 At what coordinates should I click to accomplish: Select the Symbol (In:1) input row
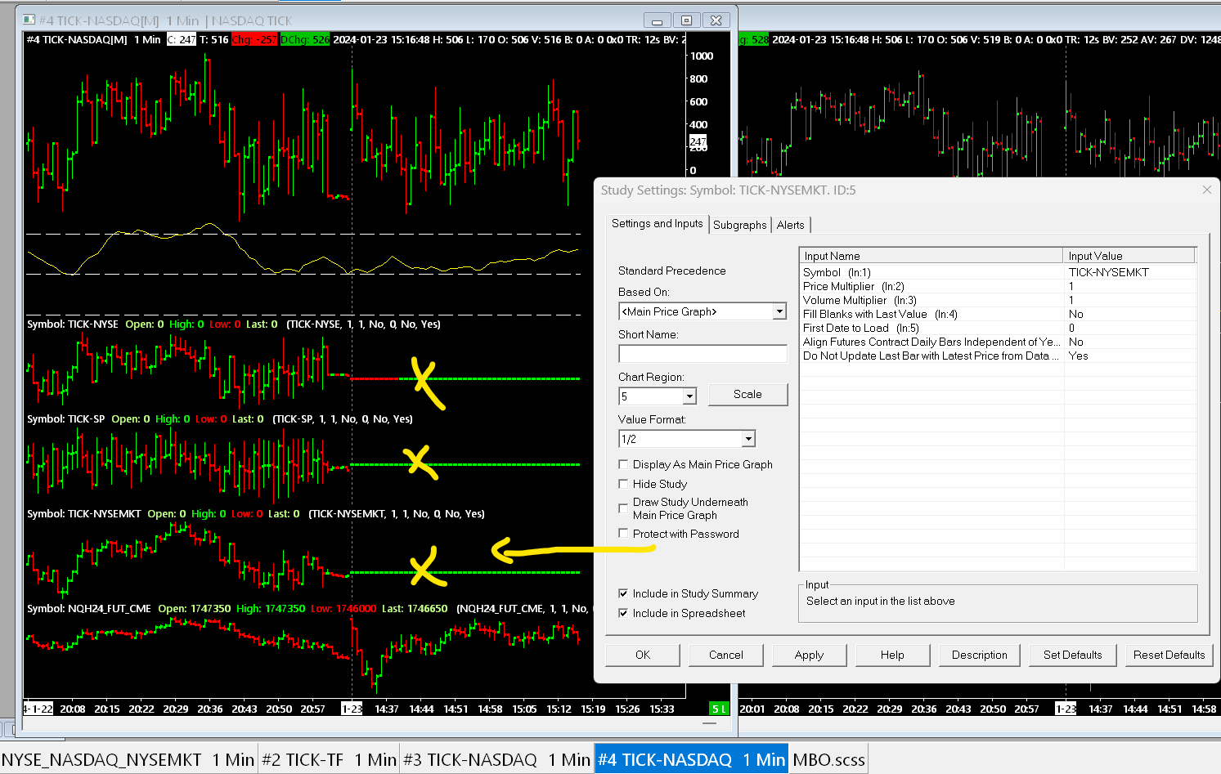coord(998,272)
